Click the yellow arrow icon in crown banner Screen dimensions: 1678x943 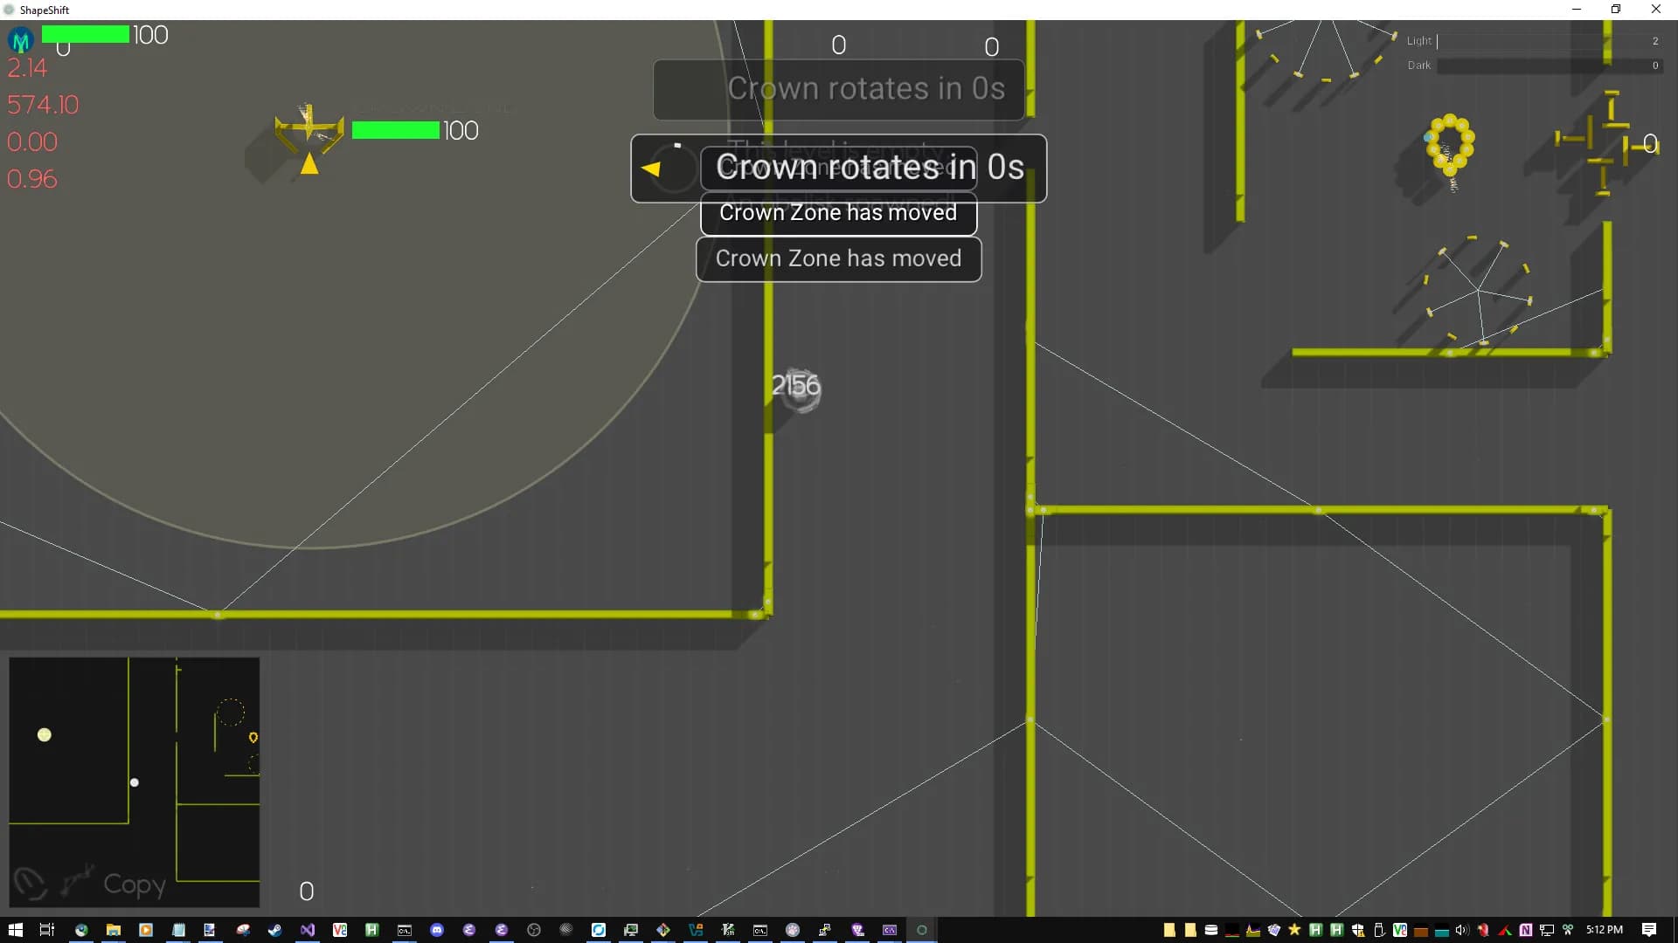point(650,169)
